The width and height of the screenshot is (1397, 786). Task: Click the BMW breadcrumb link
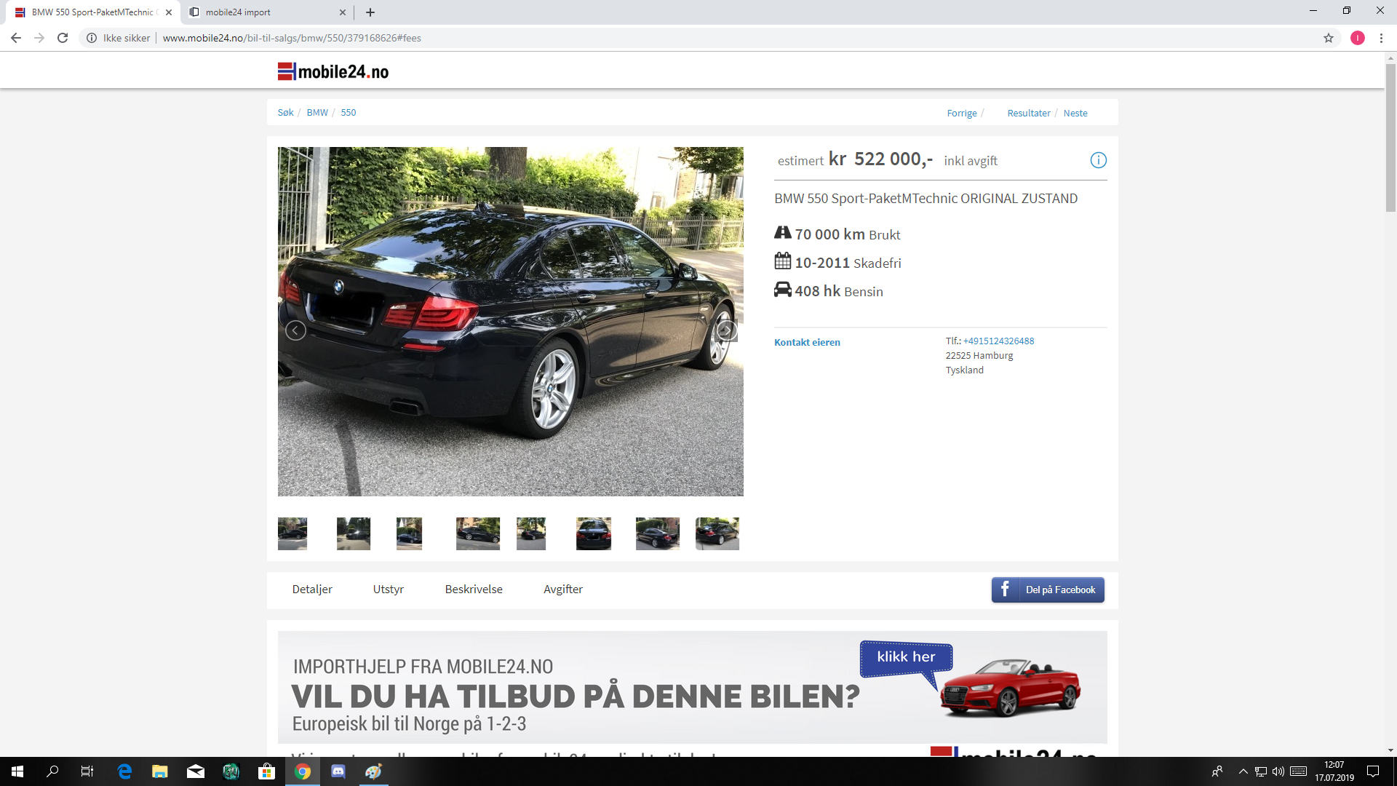click(x=317, y=112)
